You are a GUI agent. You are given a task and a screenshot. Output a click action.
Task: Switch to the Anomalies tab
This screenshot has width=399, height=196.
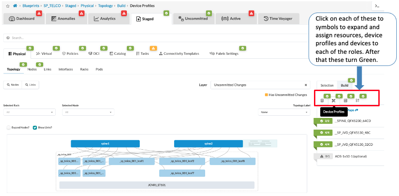pyautogui.click(x=66, y=18)
